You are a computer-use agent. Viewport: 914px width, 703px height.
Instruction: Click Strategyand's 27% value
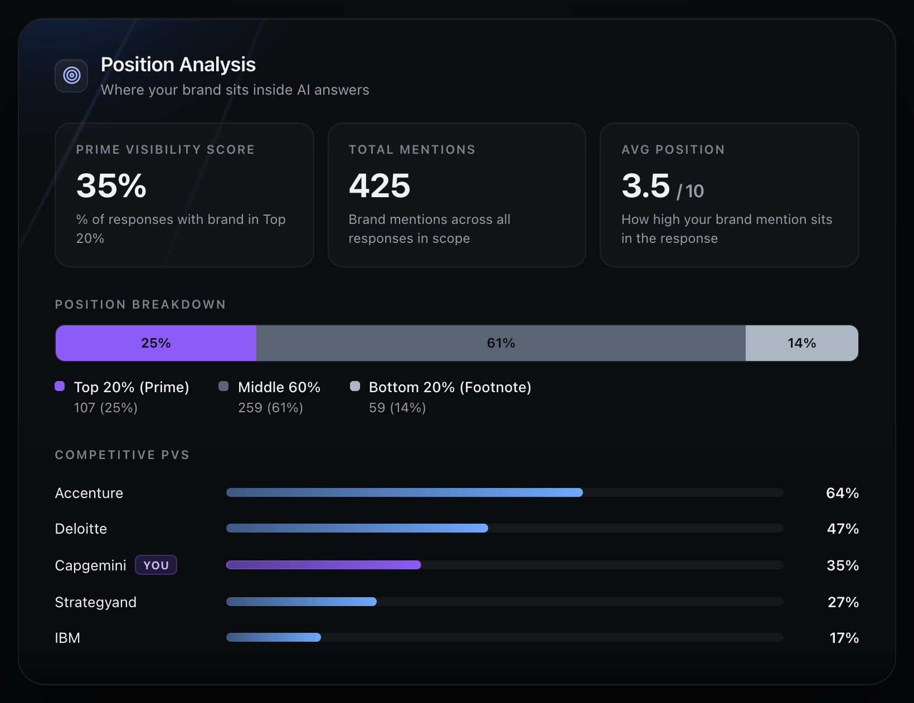click(x=843, y=602)
